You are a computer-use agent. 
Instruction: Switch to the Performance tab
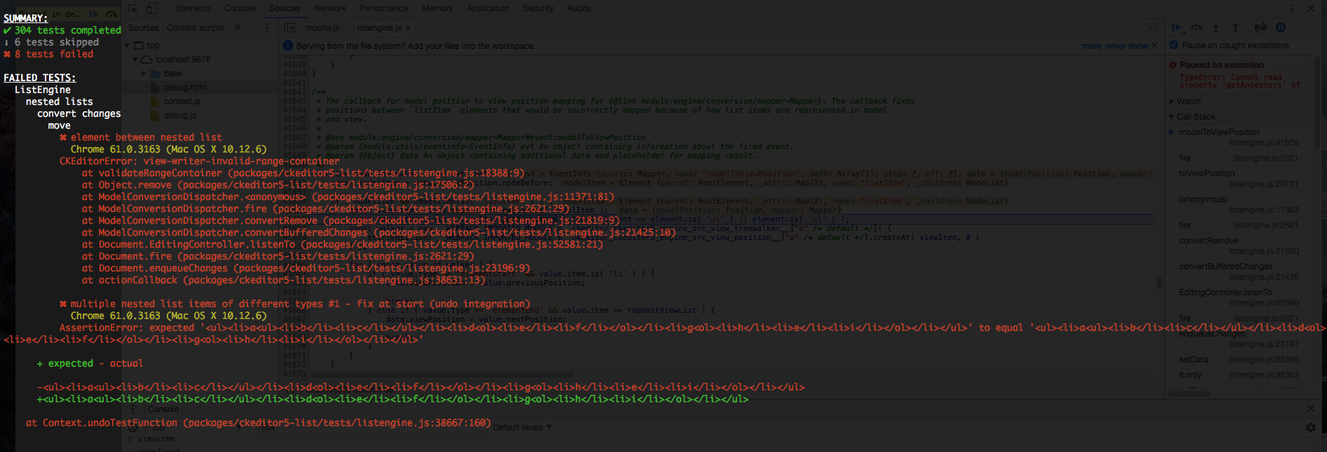point(384,8)
